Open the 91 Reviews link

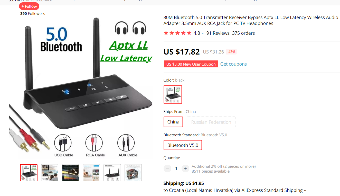tap(218, 33)
